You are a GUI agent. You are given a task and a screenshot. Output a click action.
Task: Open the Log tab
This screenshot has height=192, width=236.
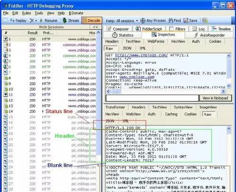(x=199, y=29)
